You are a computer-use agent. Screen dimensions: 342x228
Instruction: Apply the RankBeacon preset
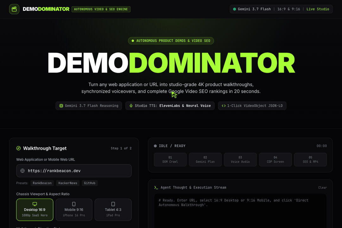[x=42, y=183]
